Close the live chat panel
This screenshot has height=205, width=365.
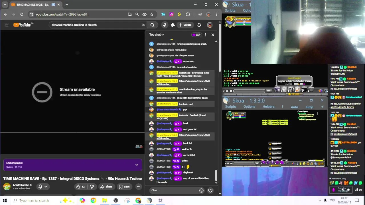tap(213, 35)
